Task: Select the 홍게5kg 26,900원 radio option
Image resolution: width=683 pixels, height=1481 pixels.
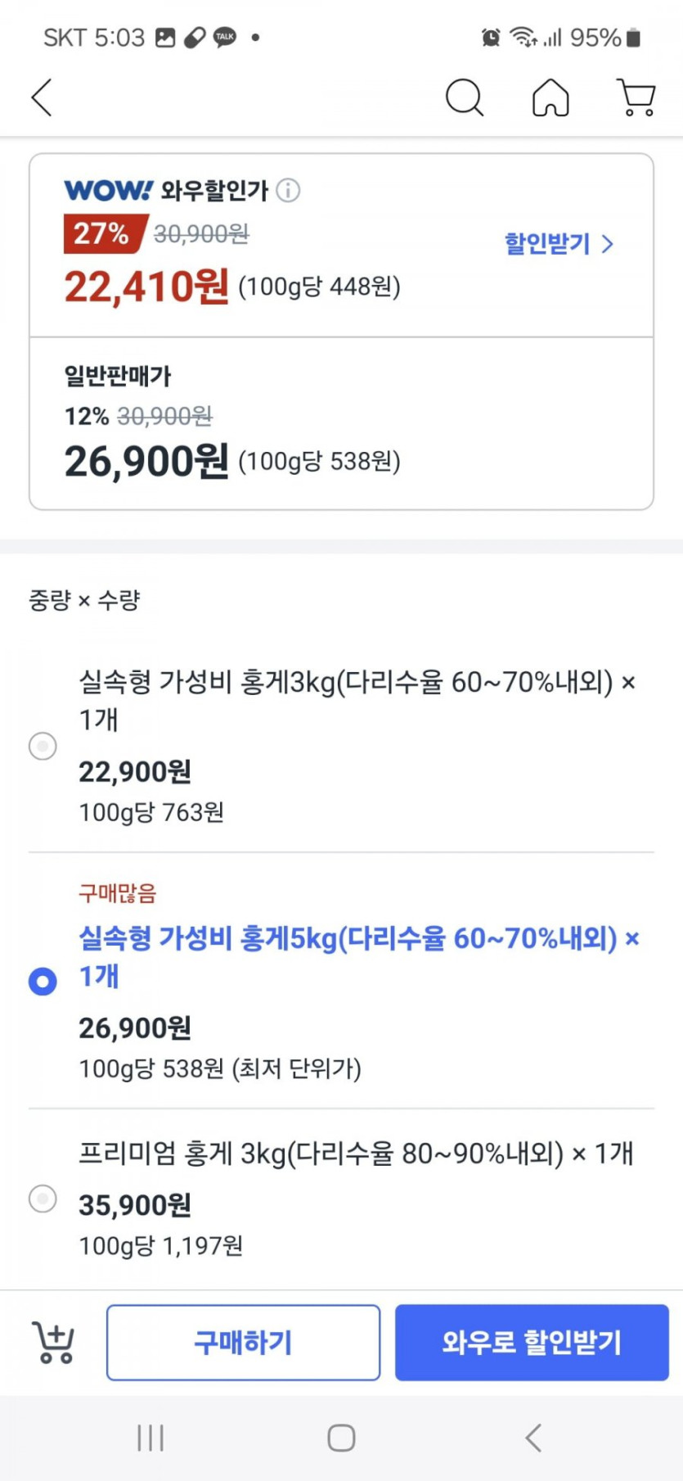Action: click(x=43, y=981)
